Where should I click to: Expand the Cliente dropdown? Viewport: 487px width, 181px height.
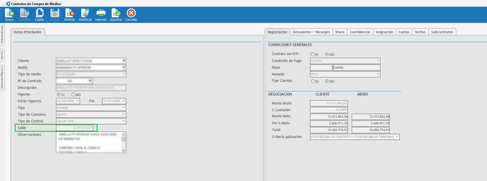[124, 61]
